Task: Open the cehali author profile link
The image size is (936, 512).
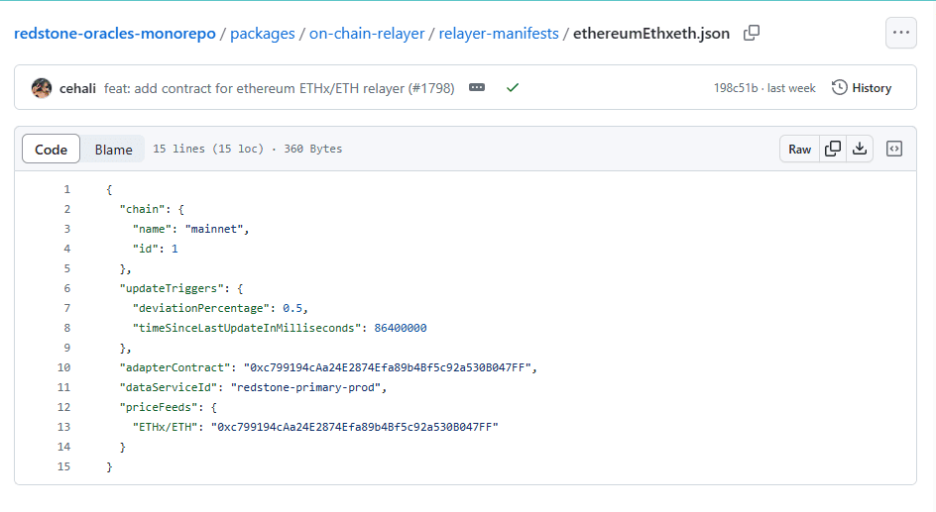Action: (x=79, y=88)
